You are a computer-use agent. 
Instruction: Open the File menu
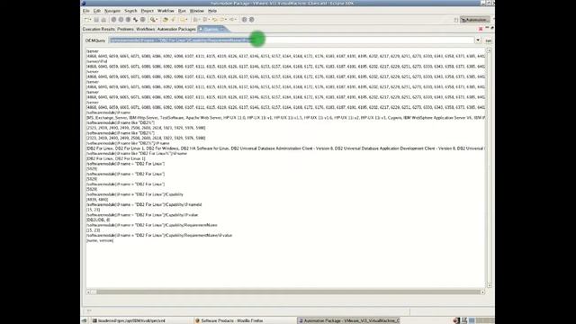click(86, 11)
